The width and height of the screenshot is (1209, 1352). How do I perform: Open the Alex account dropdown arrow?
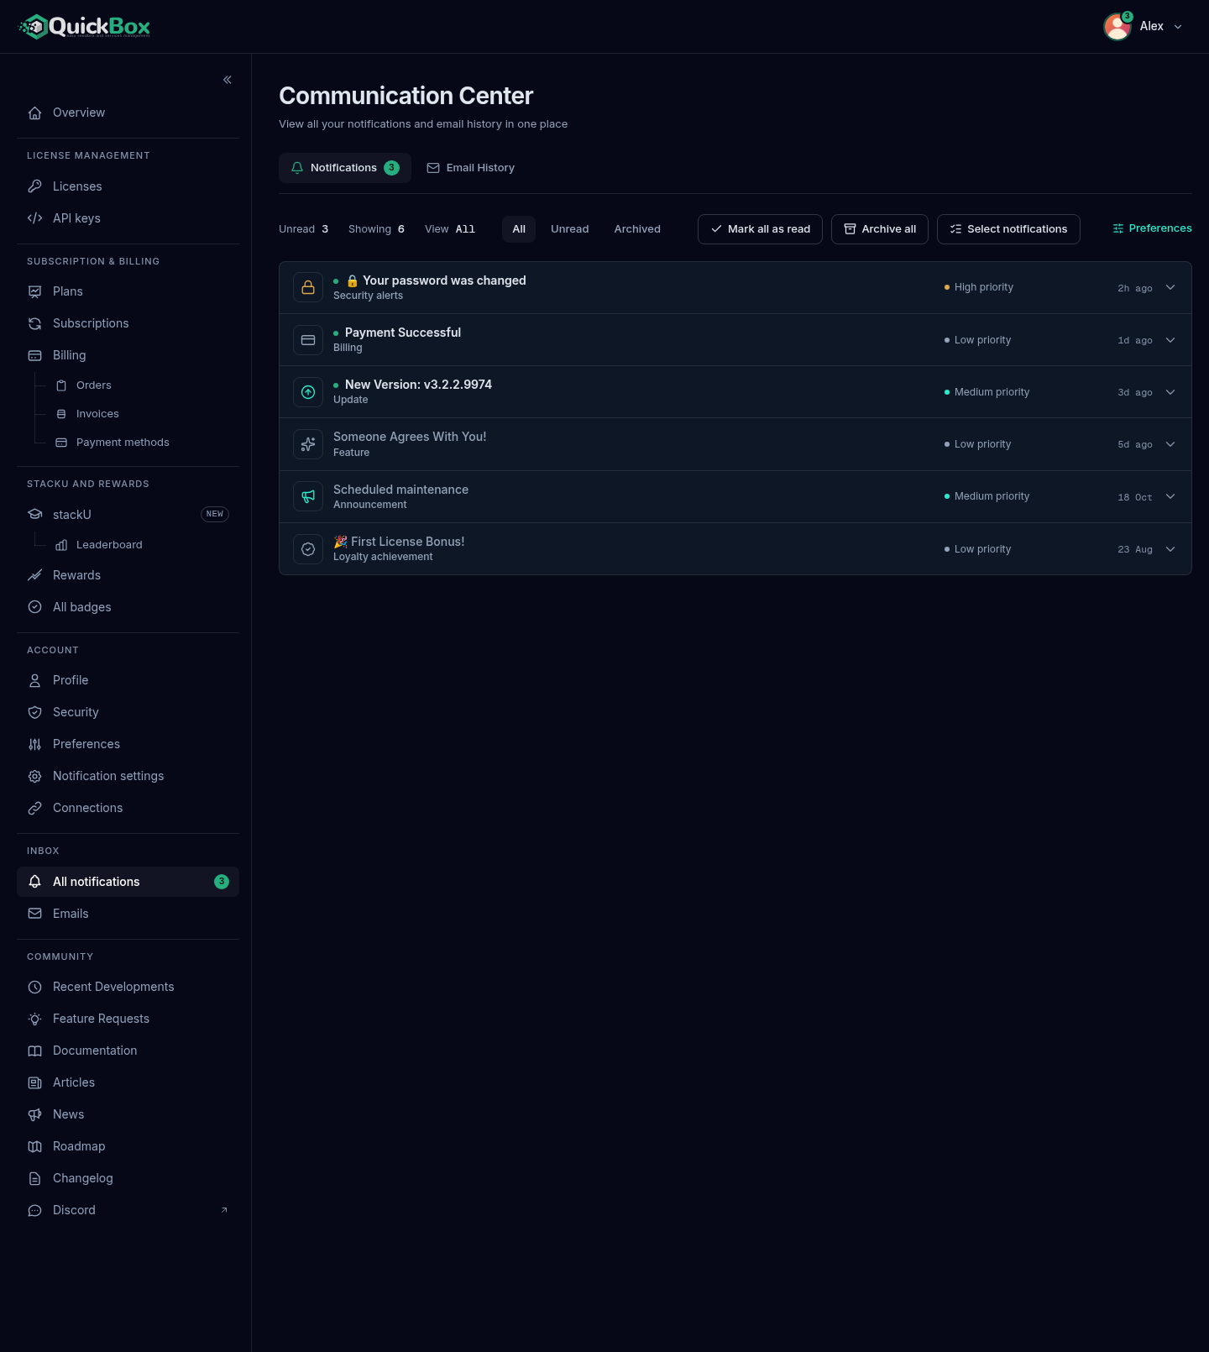pyautogui.click(x=1178, y=27)
